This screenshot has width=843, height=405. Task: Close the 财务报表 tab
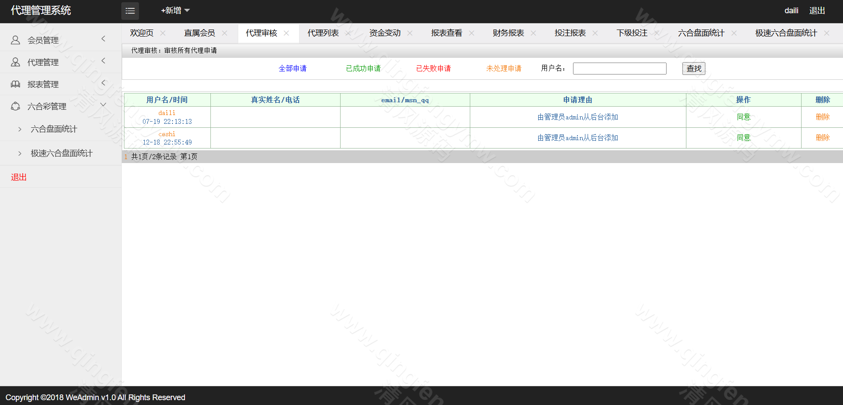533,33
